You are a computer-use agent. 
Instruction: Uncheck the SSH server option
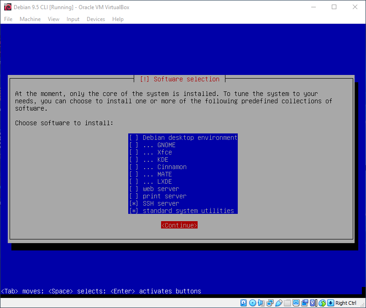tap(134, 203)
